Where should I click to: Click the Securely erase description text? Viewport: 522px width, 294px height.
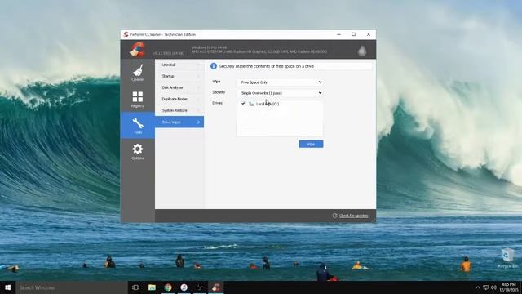[x=267, y=66]
